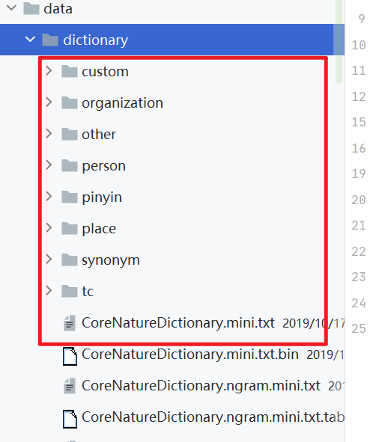
Task: Collapse the data folder chevron
Action: 11,8
